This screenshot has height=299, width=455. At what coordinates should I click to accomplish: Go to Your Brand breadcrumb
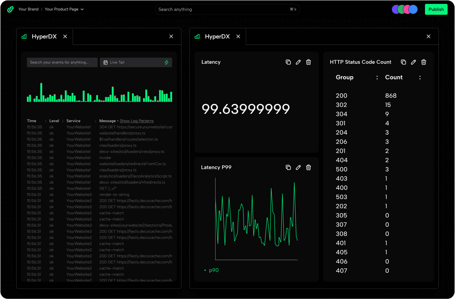pyautogui.click(x=28, y=9)
